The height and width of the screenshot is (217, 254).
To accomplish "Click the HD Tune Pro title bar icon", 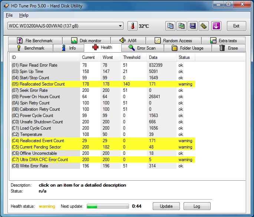I will (x=6, y=6).
